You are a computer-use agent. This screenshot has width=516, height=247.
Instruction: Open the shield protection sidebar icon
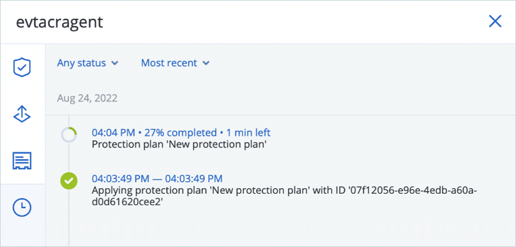point(22,68)
